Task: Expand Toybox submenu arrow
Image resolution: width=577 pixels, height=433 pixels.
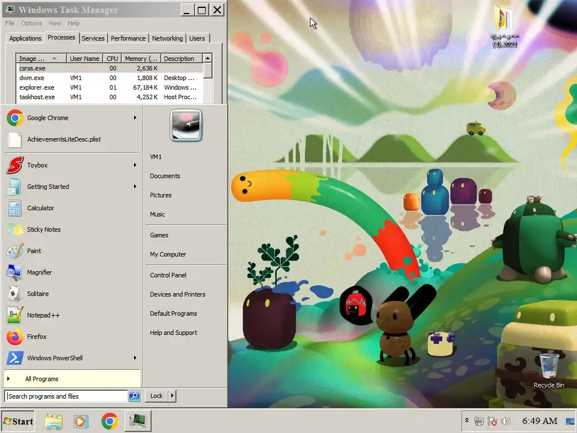Action: (x=135, y=165)
